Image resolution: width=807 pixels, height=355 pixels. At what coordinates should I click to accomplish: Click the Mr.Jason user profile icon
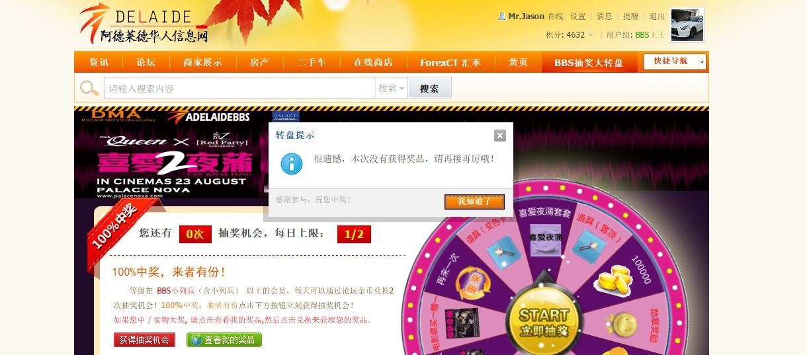click(502, 17)
